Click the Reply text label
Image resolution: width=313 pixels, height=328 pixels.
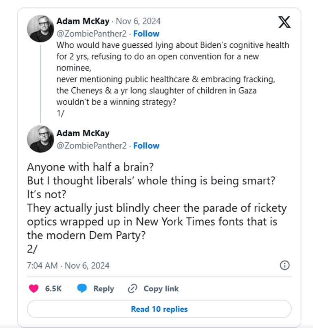[x=104, y=288]
